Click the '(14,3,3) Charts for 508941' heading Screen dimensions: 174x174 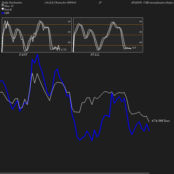point(60,3)
